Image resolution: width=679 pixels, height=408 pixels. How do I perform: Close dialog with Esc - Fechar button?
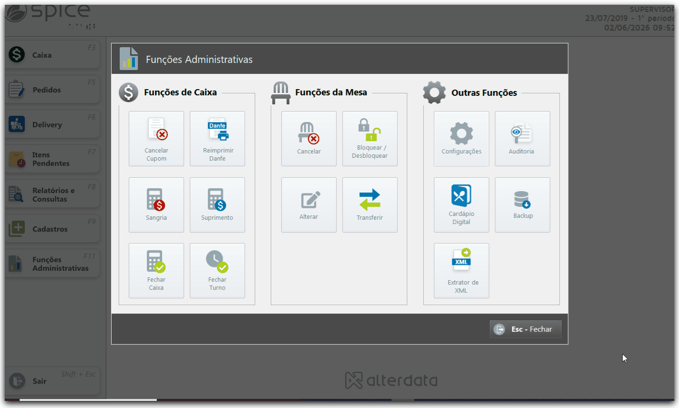tap(525, 329)
